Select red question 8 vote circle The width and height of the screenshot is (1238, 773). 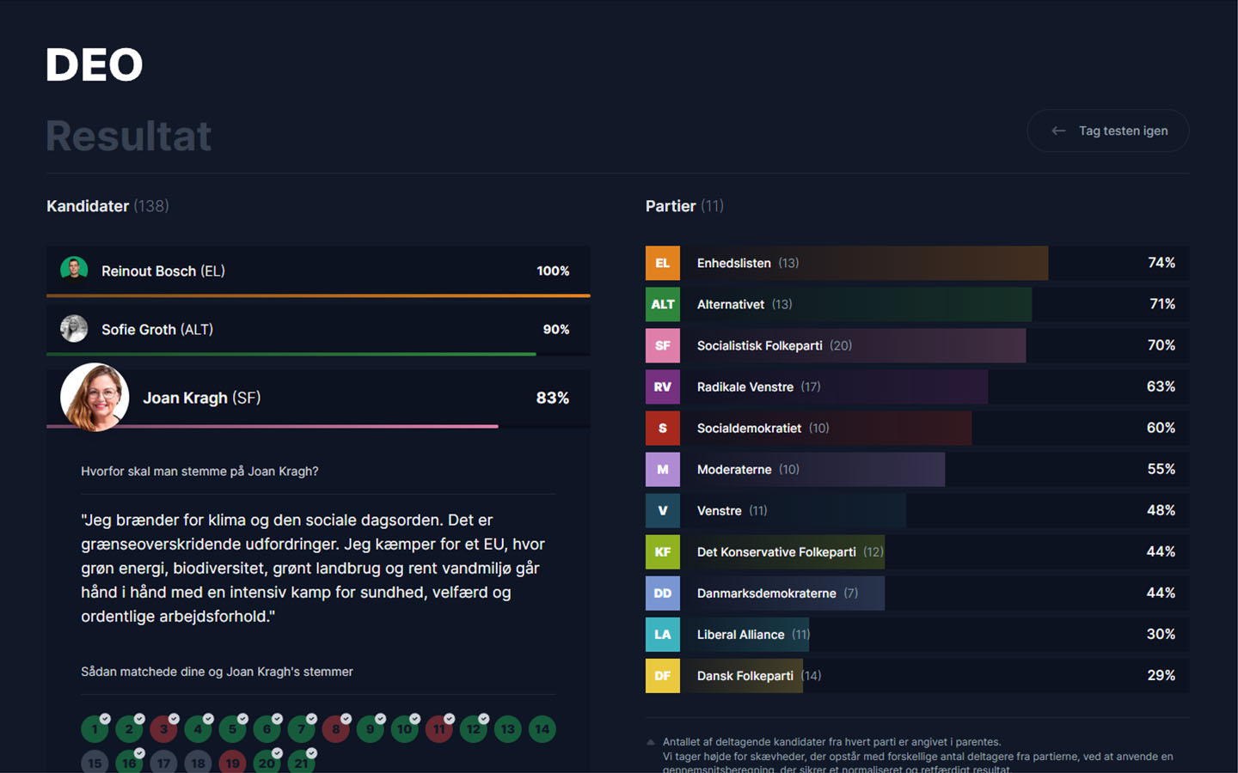[x=335, y=729]
